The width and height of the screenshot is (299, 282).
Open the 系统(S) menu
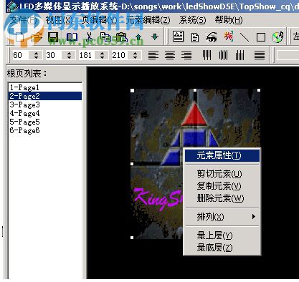(x=193, y=20)
